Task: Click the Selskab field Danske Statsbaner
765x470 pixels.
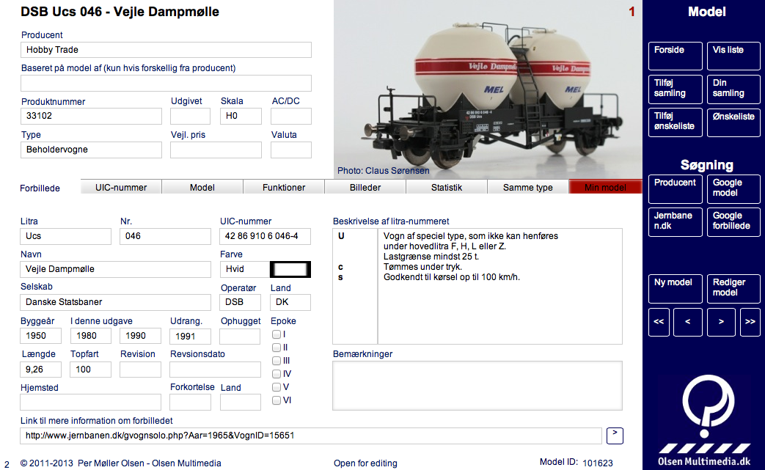Action: pos(116,302)
